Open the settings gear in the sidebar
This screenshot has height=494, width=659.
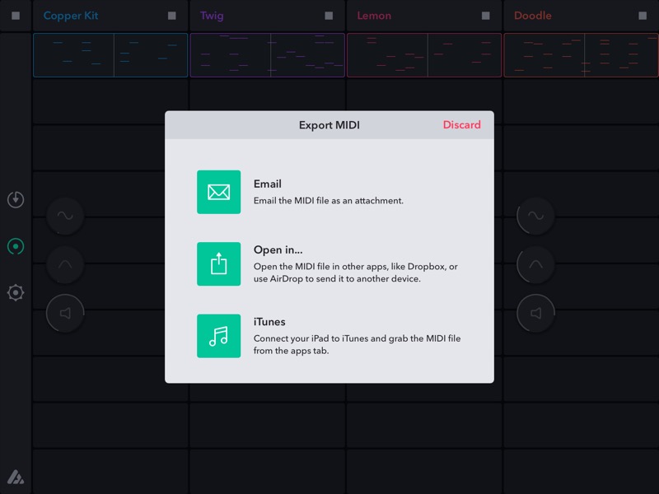[16, 293]
